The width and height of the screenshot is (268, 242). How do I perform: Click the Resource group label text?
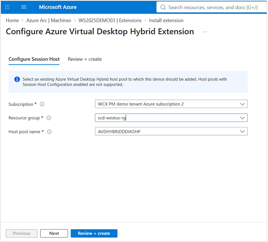(x=24, y=118)
